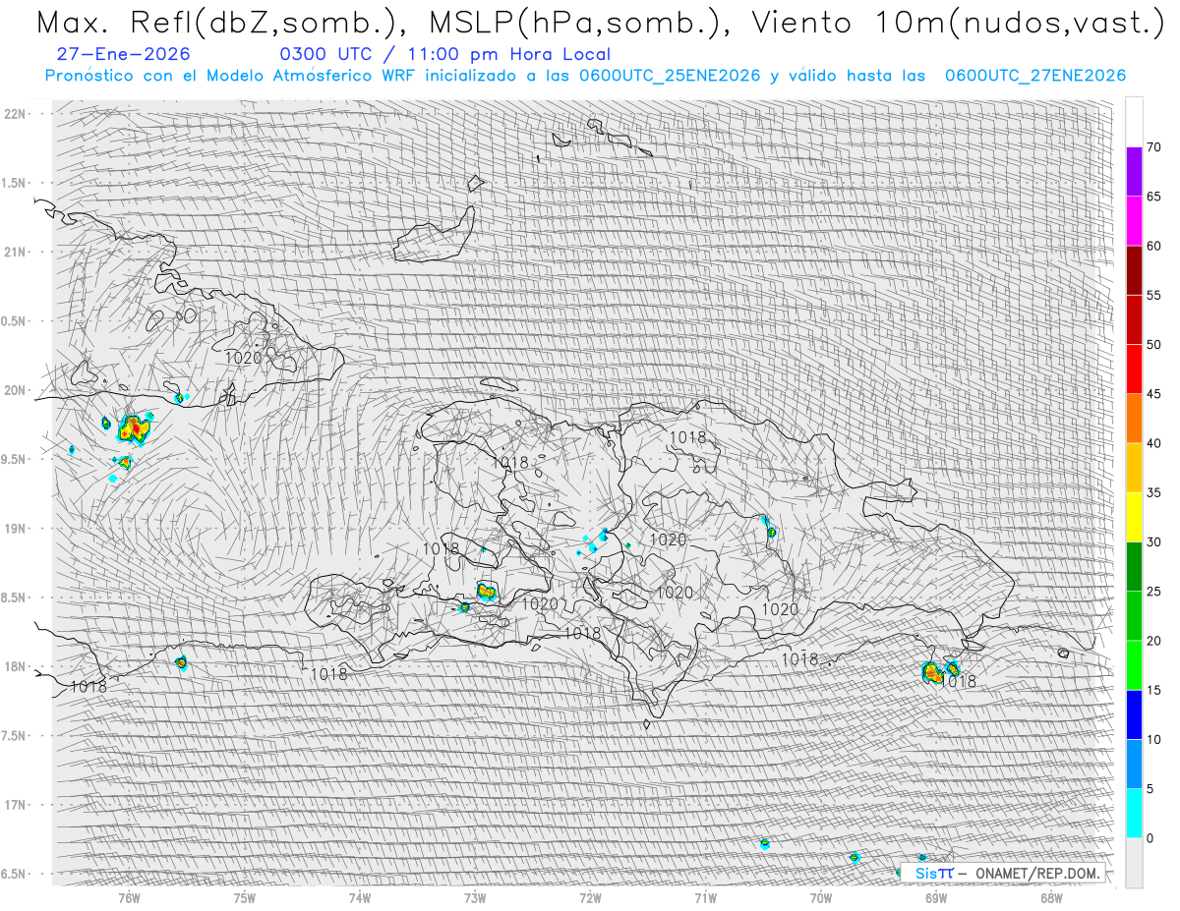Click the "71W" longitude axis label
Screen dimensions: 1180x911
[x=705, y=898]
